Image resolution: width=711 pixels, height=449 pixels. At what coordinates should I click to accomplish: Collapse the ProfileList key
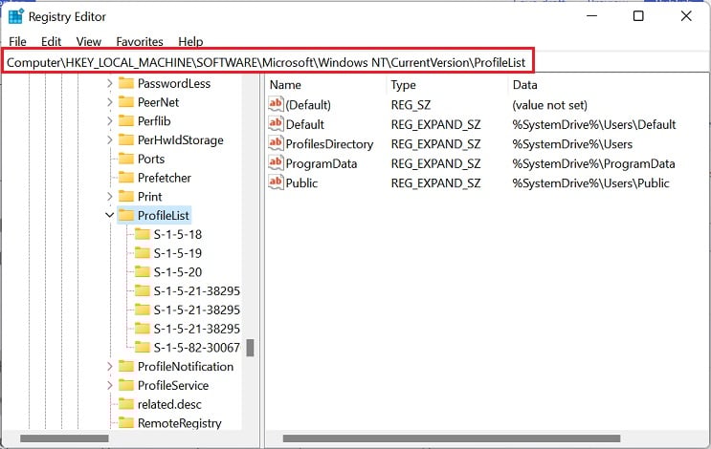click(x=110, y=215)
